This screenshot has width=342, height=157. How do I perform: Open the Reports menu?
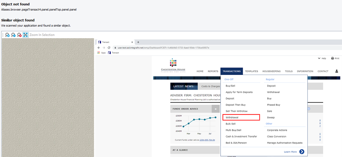pyautogui.click(x=213, y=72)
